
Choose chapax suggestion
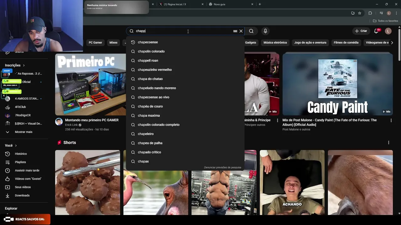pyautogui.click(x=185, y=161)
